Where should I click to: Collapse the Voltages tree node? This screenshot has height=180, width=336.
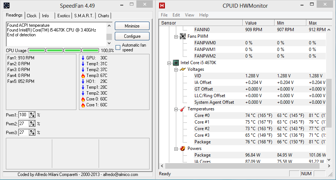click(x=176, y=70)
